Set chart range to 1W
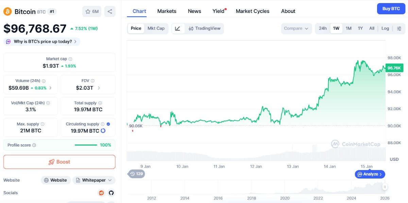Screen dimensions: 408x203 click(x=336, y=29)
